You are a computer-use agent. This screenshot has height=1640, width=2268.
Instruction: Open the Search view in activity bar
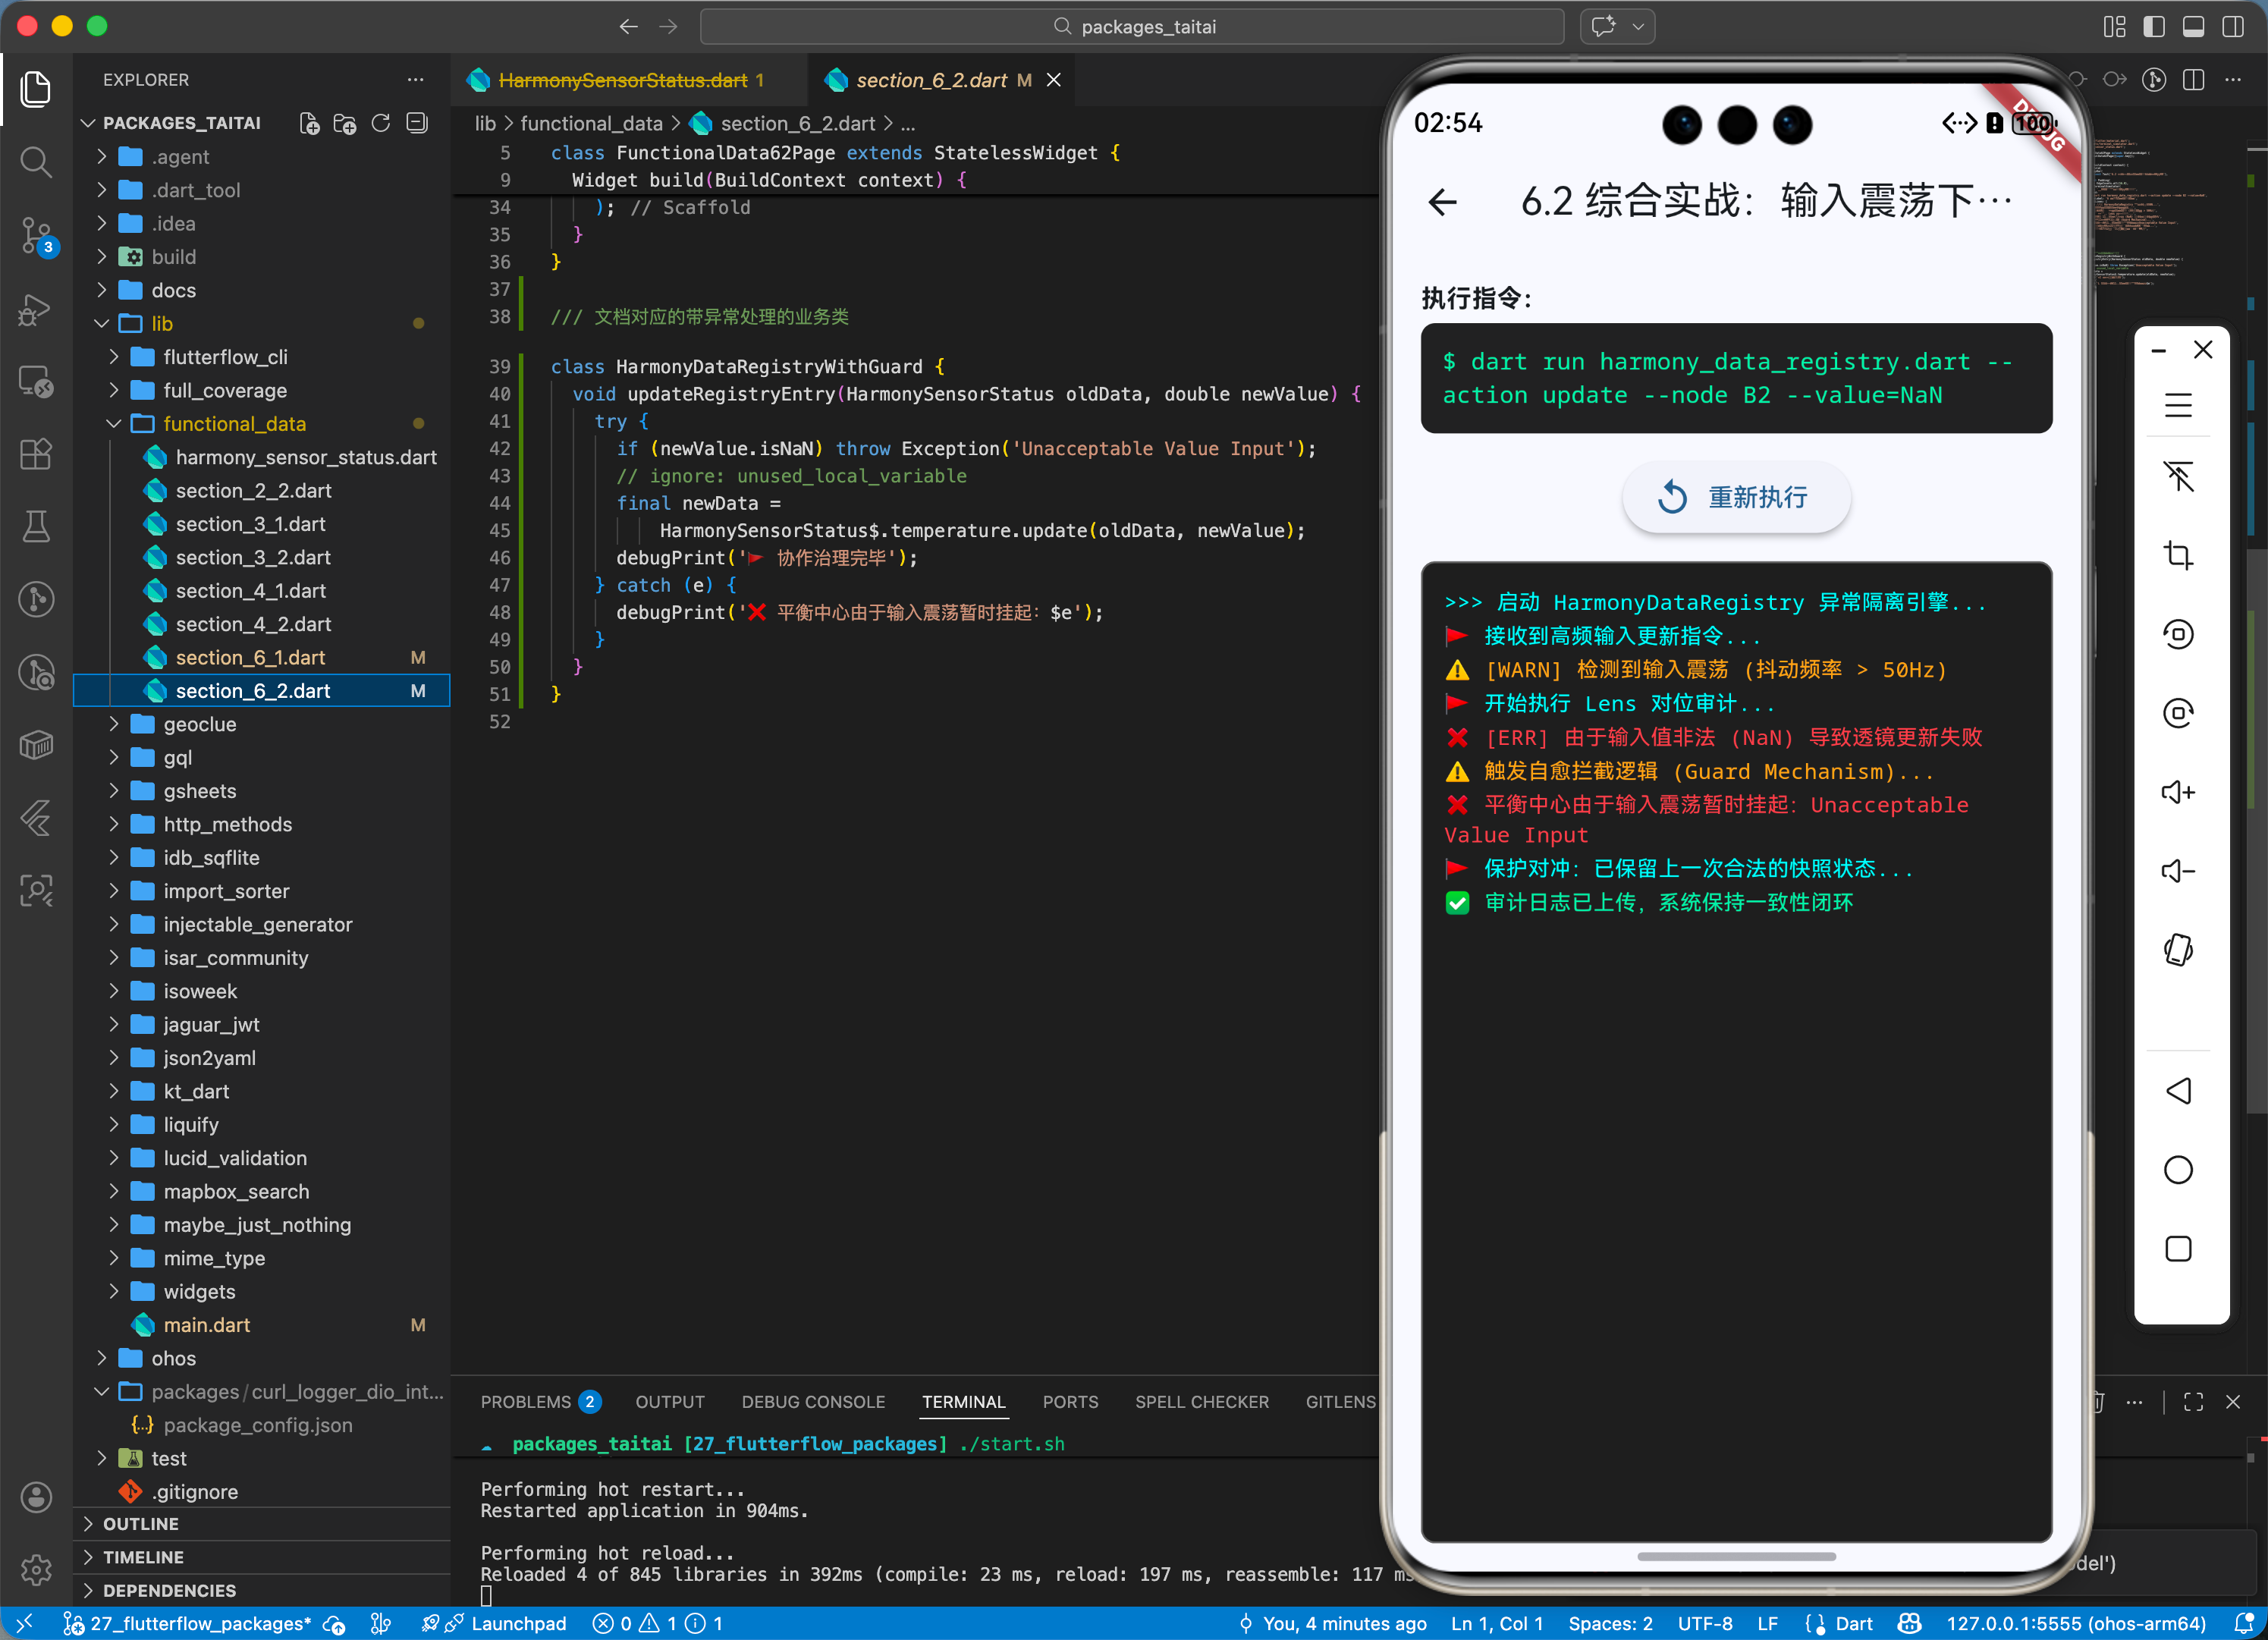pyautogui.click(x=36, y=161)
